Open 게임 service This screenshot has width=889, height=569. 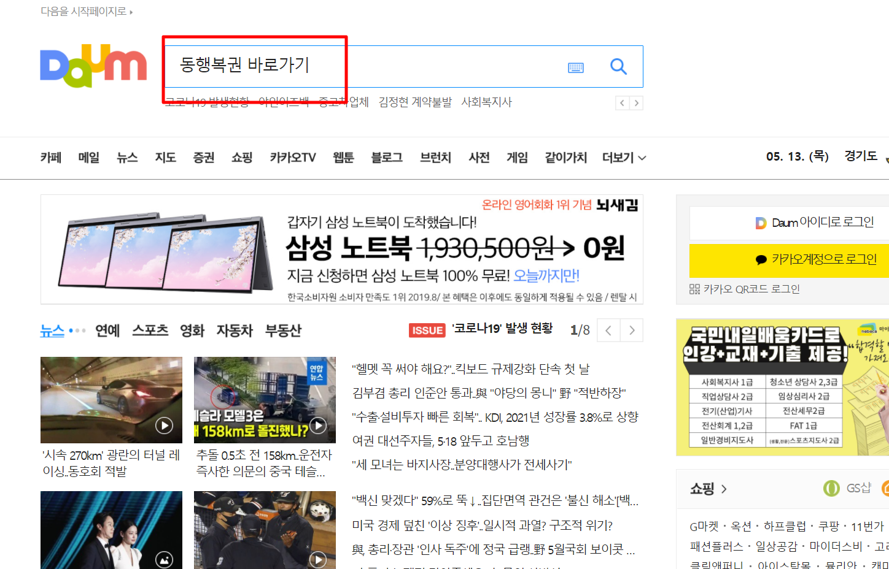point(517,158)
